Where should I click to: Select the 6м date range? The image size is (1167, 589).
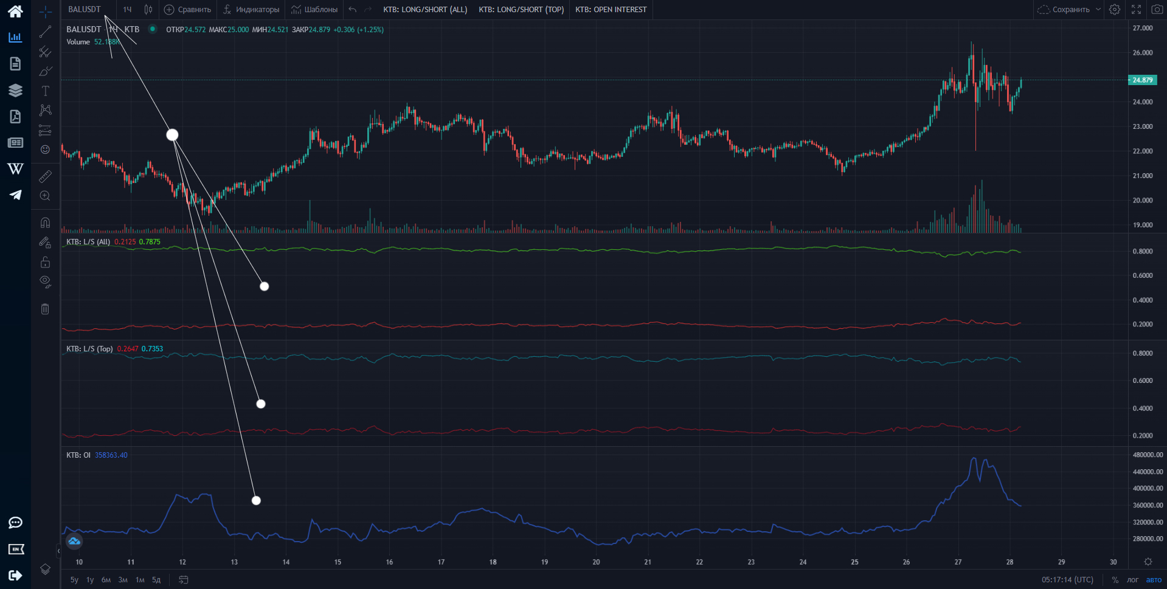(x=106, y=580)
